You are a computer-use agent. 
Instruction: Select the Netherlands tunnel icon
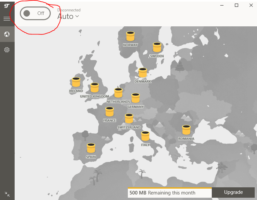[118, 93]
